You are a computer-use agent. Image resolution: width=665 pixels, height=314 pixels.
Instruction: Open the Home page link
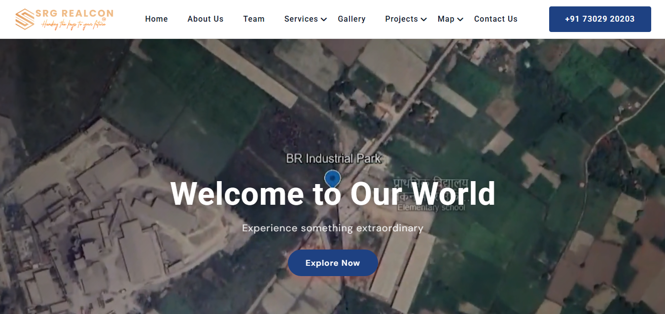click(156, 19)
